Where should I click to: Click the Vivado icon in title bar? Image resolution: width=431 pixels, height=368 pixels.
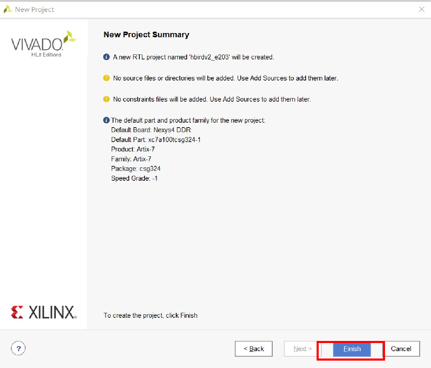pyautogui.click(x=8, y=9)
